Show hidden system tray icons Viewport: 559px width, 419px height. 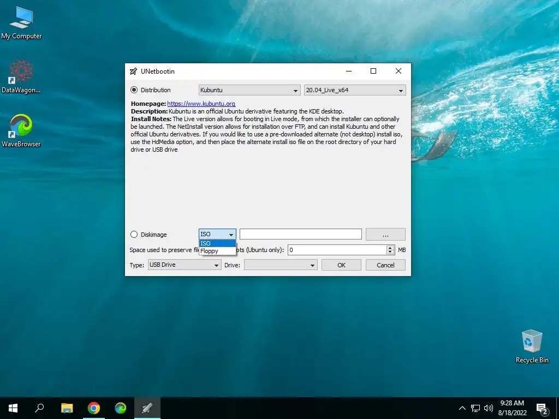[x=462, y=408]
